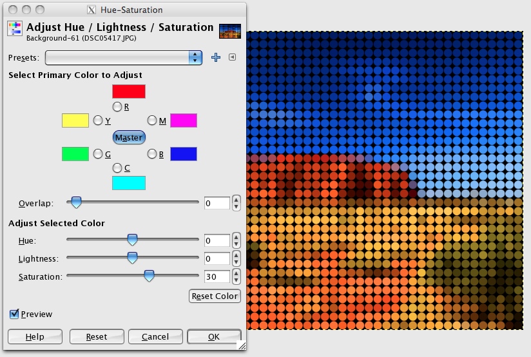This screenshot has width=531, height=357.
Task: Click the Hue-Saturation tool icon in header
Action: coord(15,28)
